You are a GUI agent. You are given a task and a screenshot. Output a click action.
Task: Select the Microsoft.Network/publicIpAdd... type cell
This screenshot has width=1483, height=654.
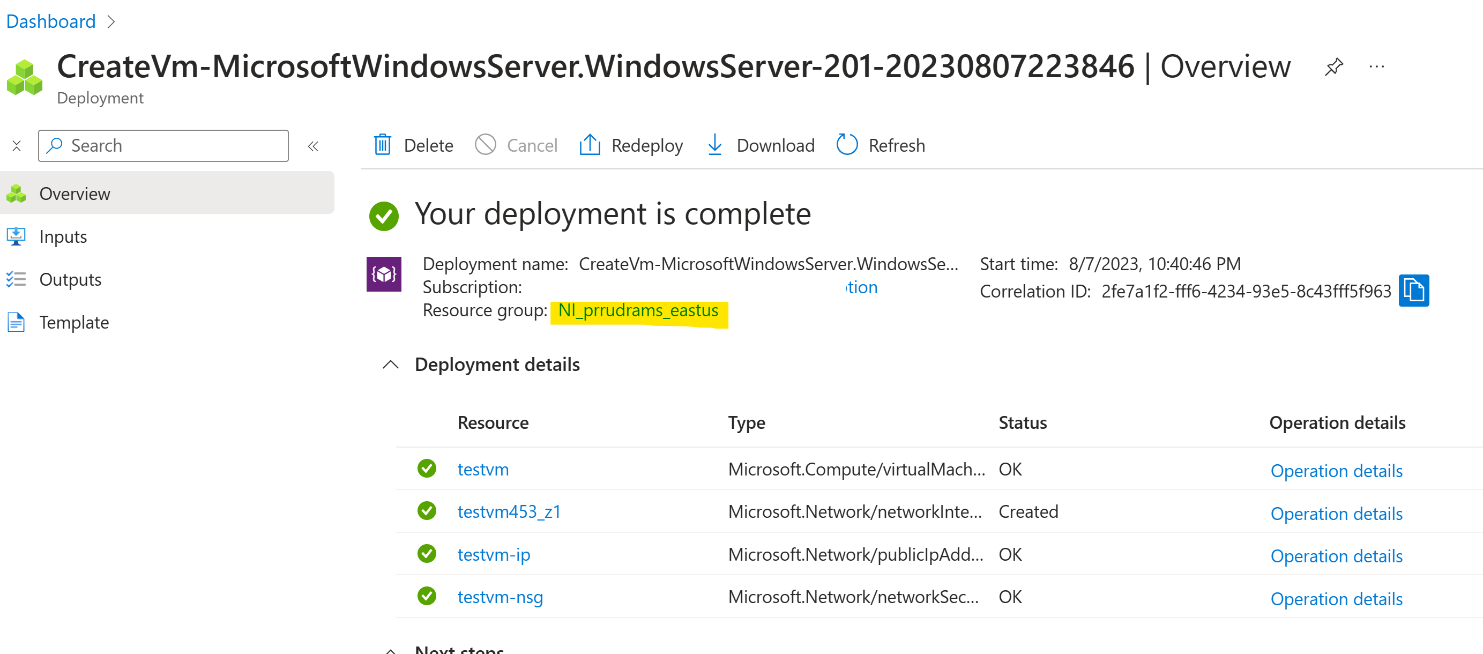tap(855, 554)
